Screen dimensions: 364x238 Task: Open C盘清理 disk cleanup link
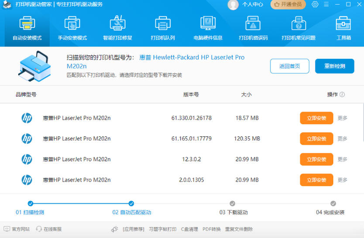pyautogui.click(x=189, y=229)
